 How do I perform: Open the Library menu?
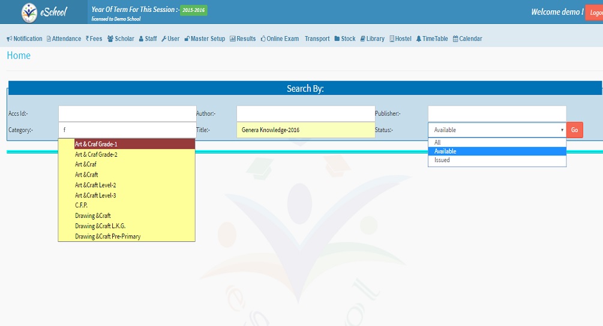coord(372,39)
